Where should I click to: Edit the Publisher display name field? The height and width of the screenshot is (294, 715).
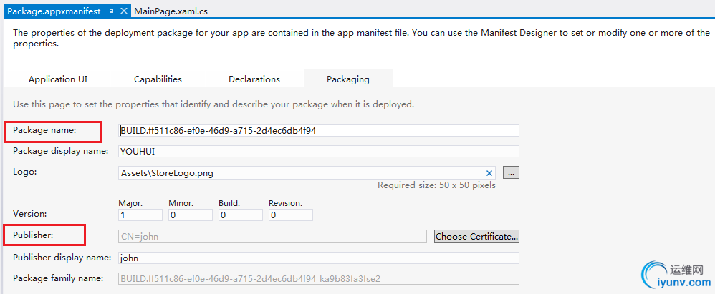point(318,258)
